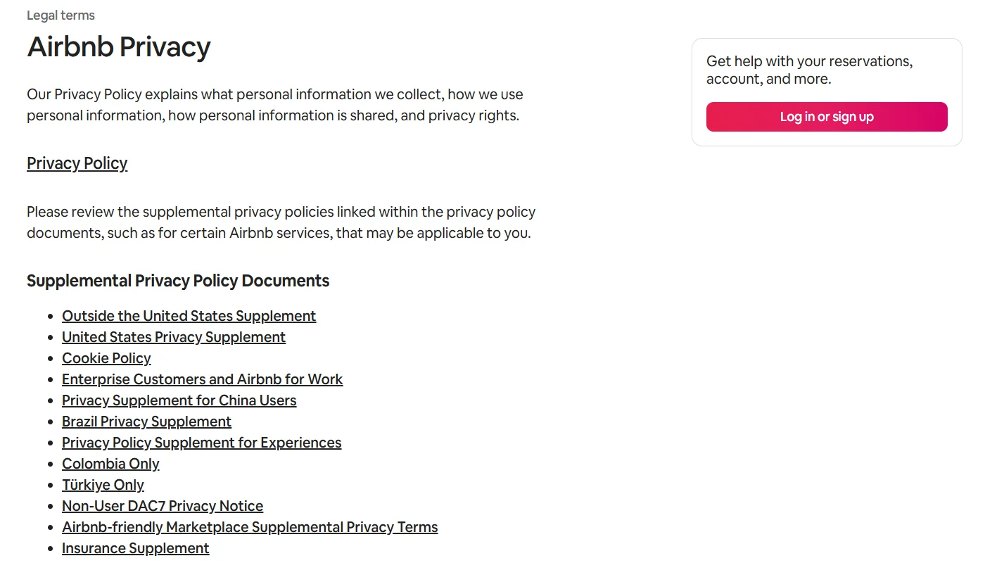Click the Supplemental Privacy Policy Documents heading
Image resolution: width=985 pixels, height=563 pixels.
pyautogui.click(x=178, y=281)
